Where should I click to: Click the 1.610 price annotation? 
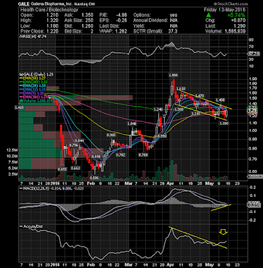pyautogui.click(x=181, y=89)
